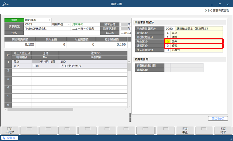Click the 申告書計算区分 code 0090

point(169,28)
